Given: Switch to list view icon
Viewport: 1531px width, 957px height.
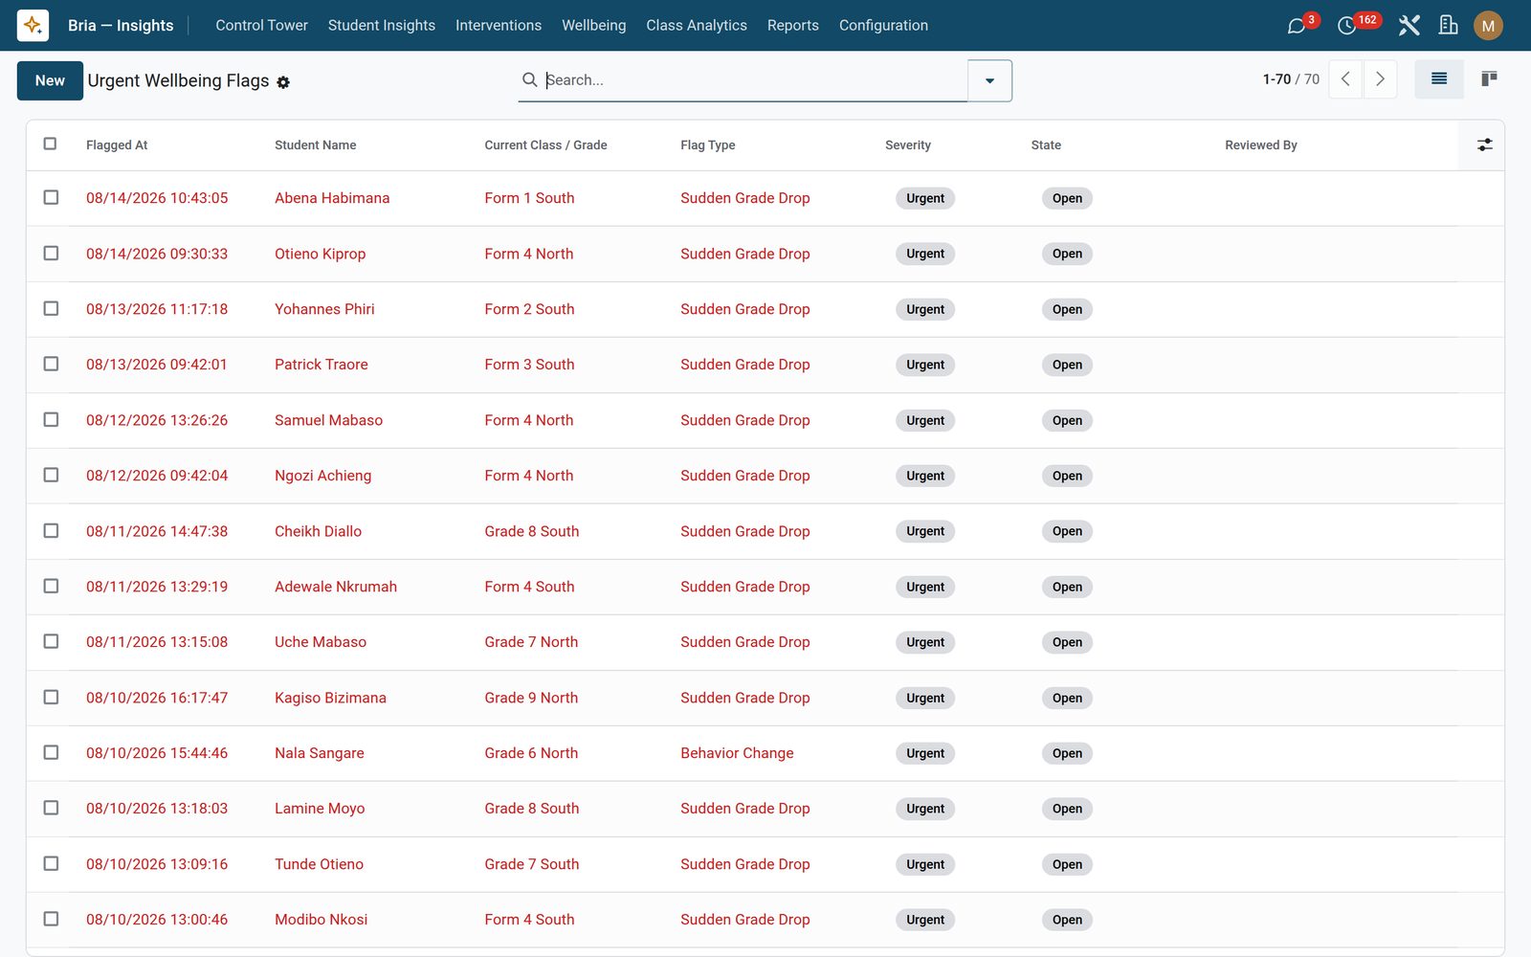Looking at the screenshot, I should [1439, 79].
